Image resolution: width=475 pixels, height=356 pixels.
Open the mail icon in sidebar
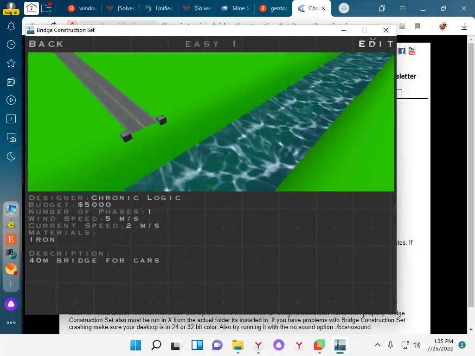pyautogui.click(x=11, y=269)
